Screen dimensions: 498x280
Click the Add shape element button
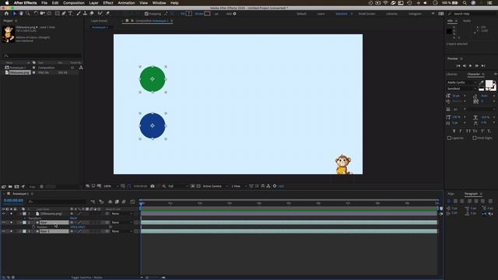point(235,14)
